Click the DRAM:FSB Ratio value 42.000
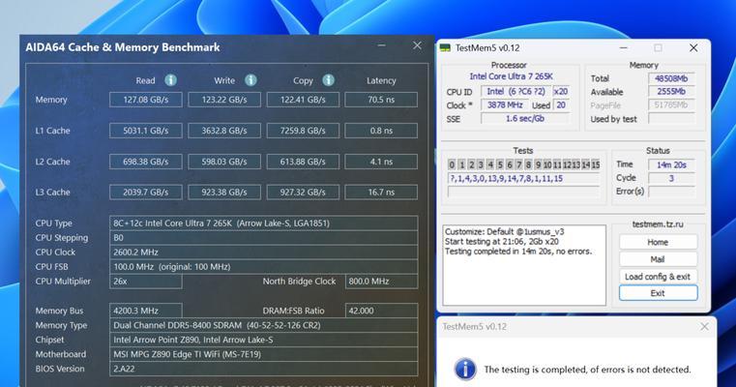The image size is (736, 387). (381, 311)
